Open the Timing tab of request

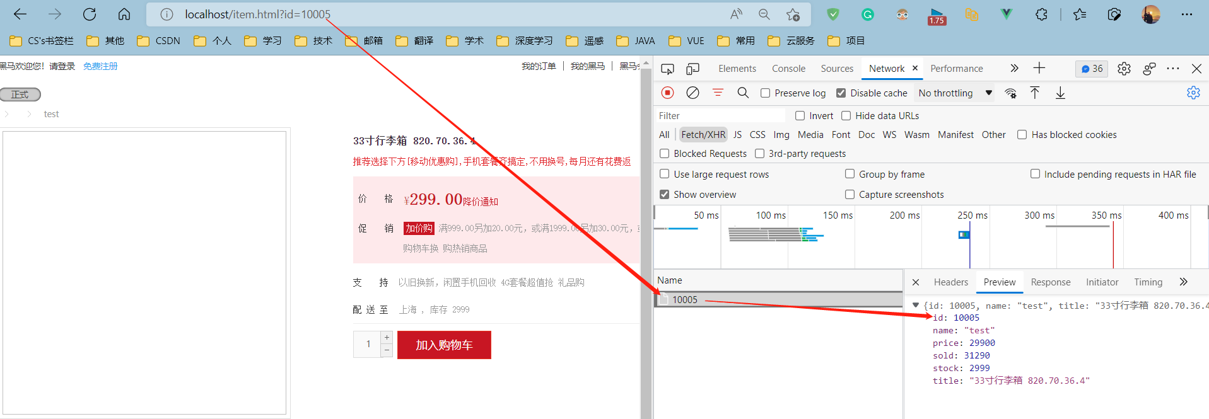click(1148, 282)
